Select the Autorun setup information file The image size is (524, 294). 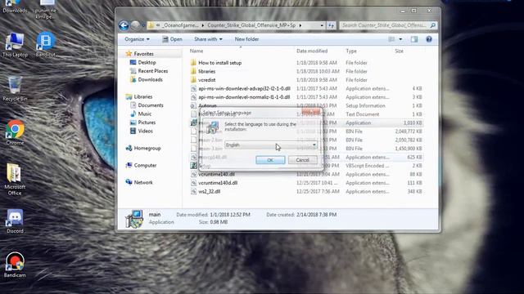(207, 105)
